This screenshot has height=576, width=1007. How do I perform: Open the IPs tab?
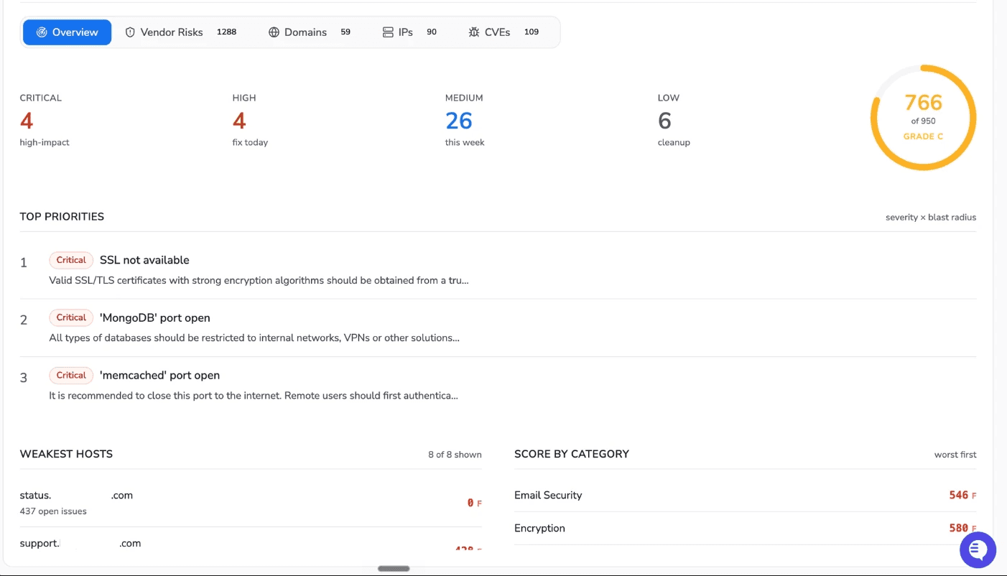tap(409, 32)
